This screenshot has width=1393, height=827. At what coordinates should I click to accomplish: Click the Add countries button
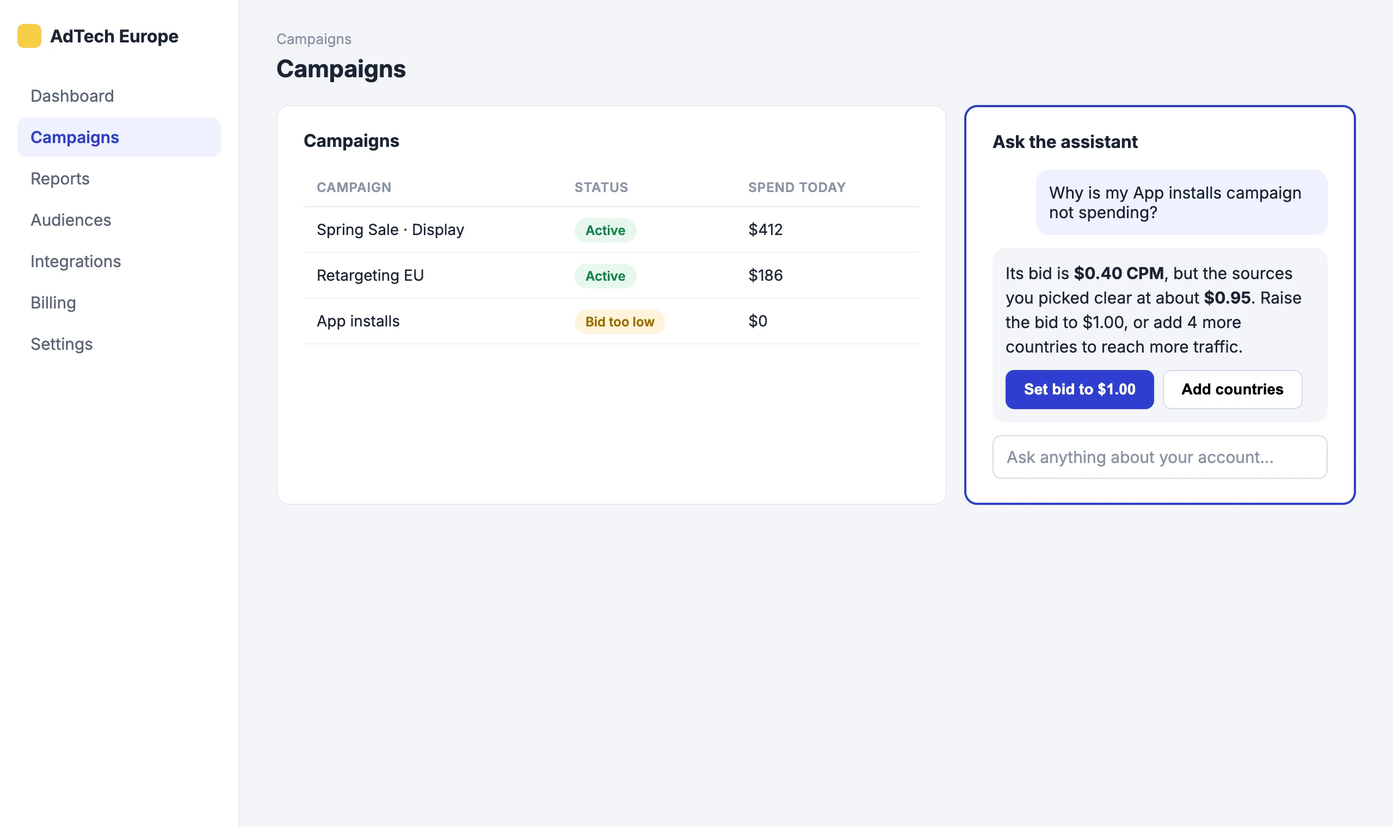pos(1232,390)
